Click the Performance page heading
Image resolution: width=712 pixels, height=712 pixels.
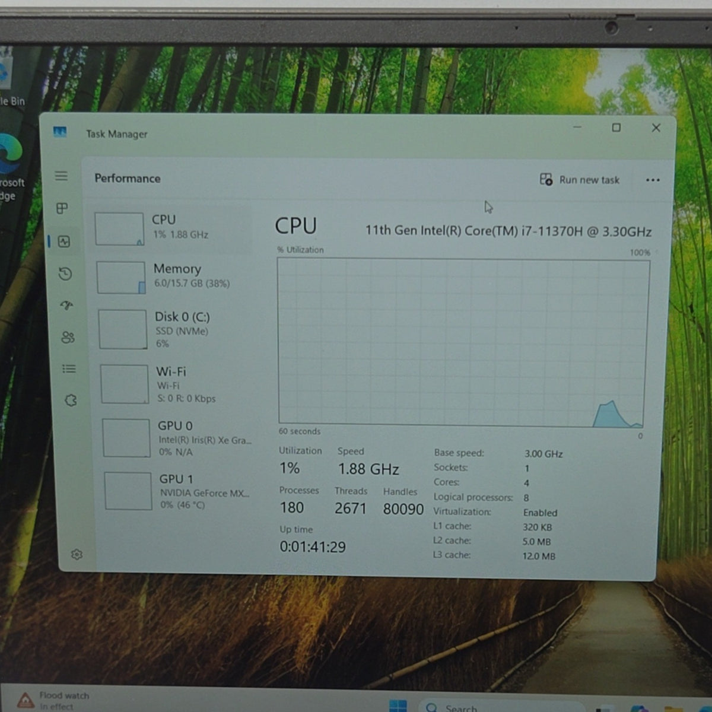point(128,179)
